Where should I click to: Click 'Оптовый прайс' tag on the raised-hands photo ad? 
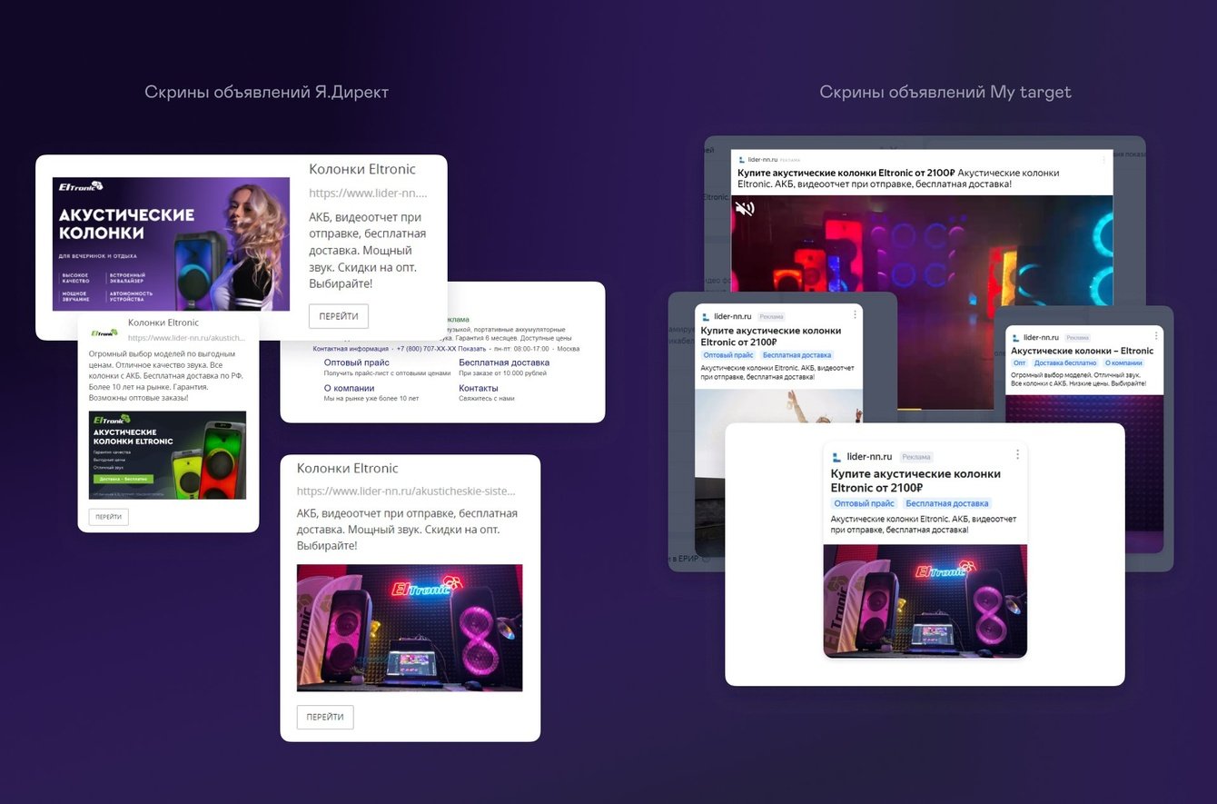coord(728,355)
